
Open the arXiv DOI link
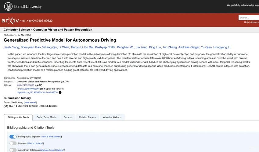(x=37, y=92)
